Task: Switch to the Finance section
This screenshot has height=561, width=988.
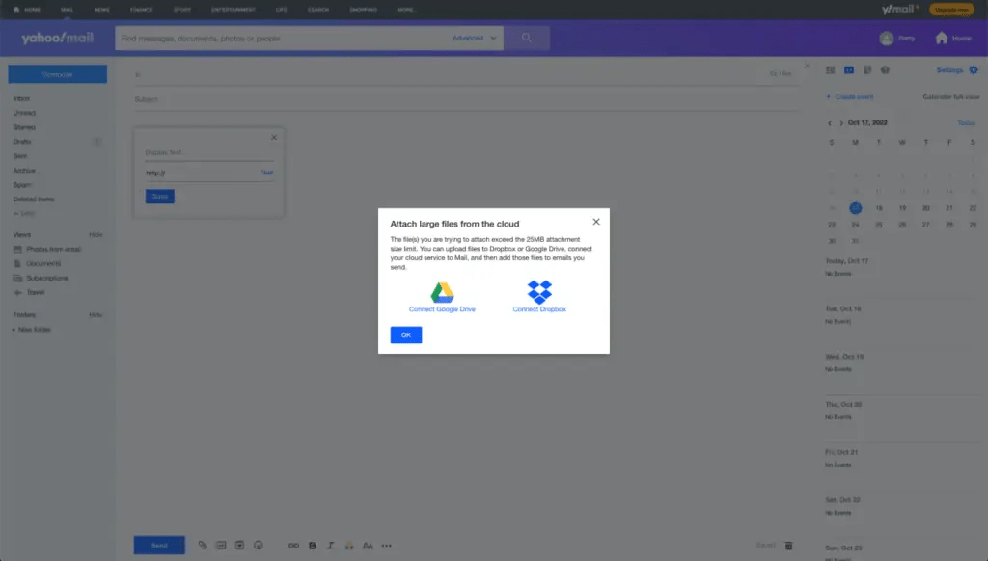Action: tap(142, 9)
